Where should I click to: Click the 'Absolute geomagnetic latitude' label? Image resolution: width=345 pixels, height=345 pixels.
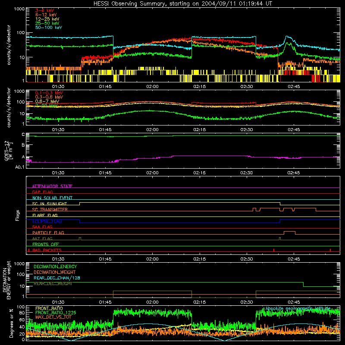(x=298, y=308)
